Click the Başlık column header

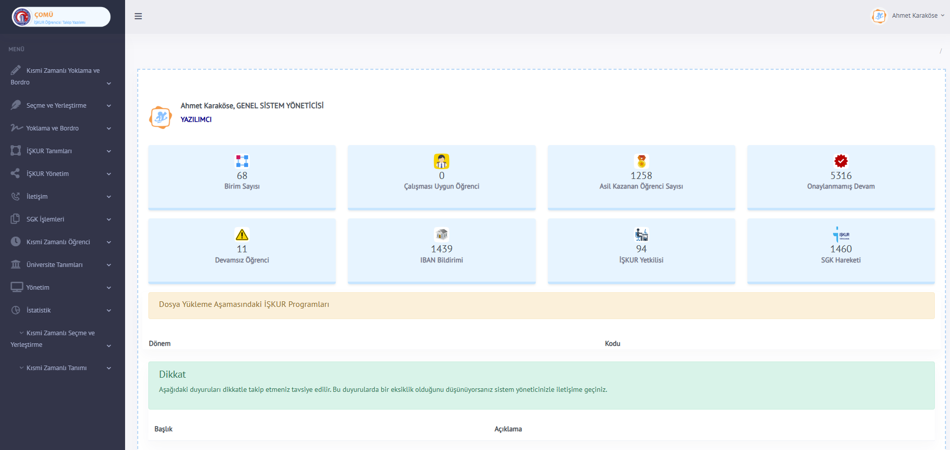164,429
